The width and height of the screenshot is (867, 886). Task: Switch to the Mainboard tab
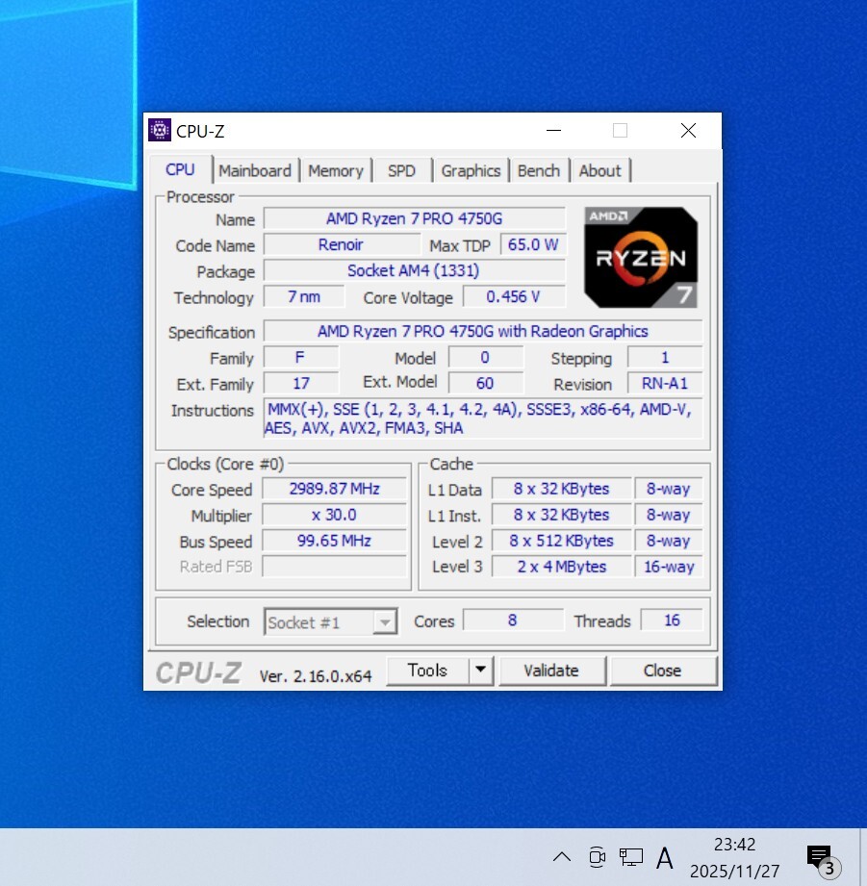[x=255, y=170]
